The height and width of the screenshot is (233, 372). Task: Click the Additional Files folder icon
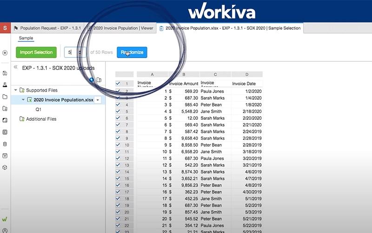[x=22, y=119]
